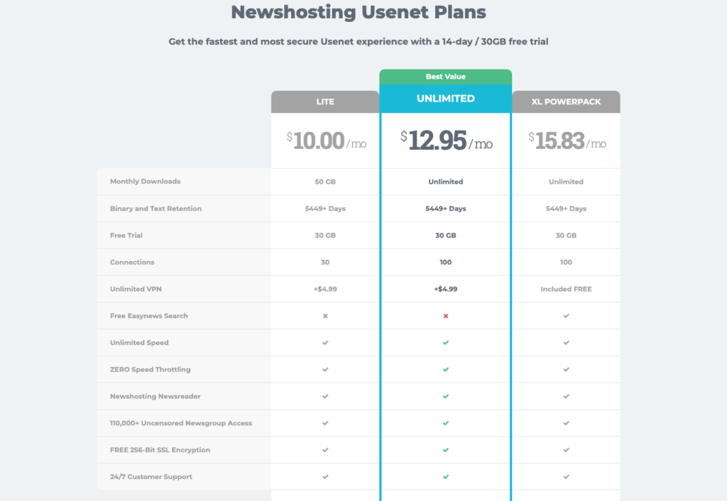Click Lite checkmark in Unlimited Speed row
Image resolution: width=727 pixels, height=501 pixels.
tap(325, 343)
